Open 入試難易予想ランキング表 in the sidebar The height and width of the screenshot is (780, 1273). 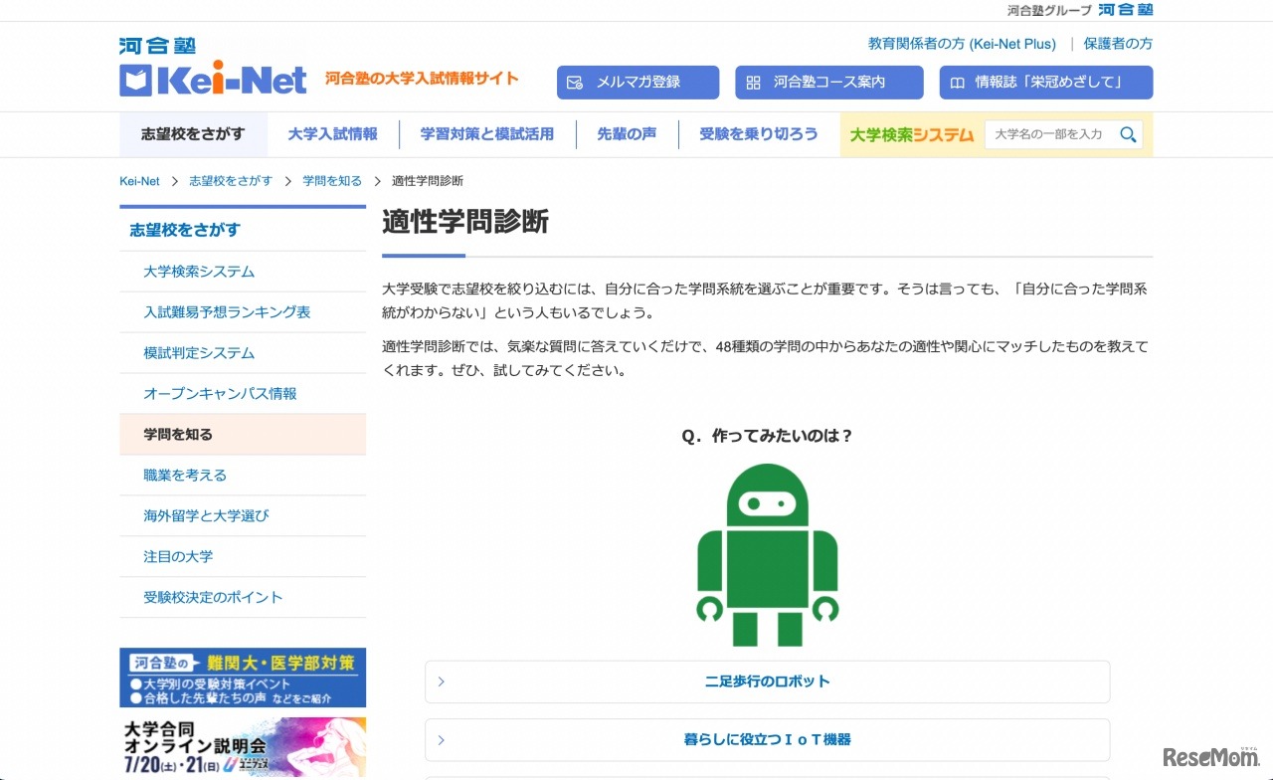(x=243, y=312)
